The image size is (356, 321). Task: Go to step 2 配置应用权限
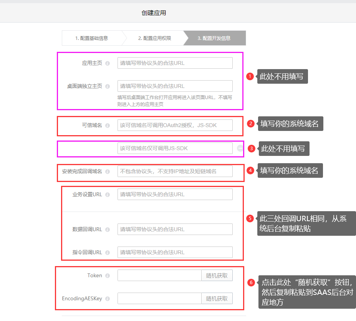[155, 38]
